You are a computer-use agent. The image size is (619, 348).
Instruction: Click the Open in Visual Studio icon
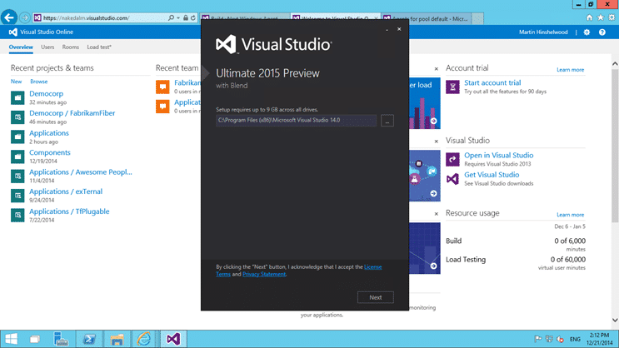click(453, 159)
